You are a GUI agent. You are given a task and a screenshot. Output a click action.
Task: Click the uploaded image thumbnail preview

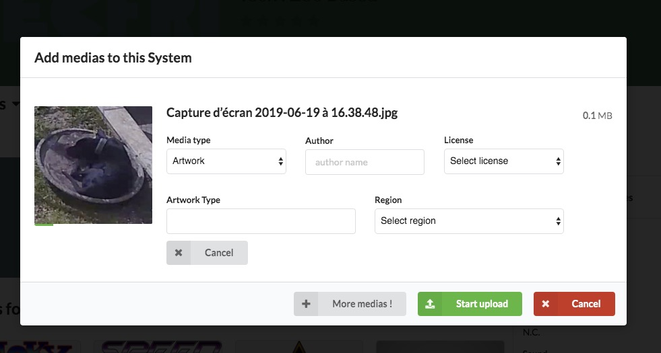(93, 164)
